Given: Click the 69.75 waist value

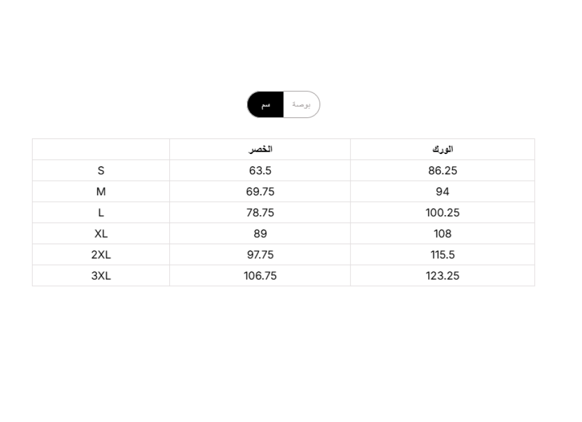Looking at the screenshot, I should (x=260, y=192).
